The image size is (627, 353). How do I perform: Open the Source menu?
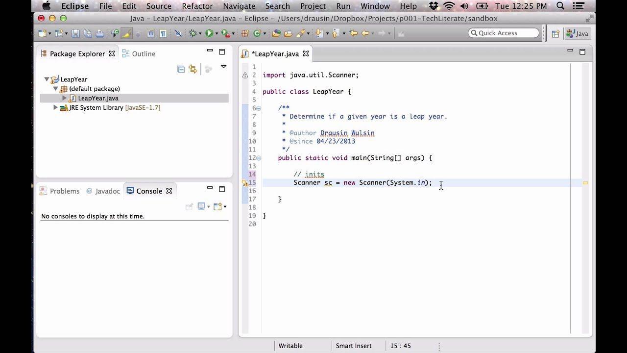click(x=159, y=6)
